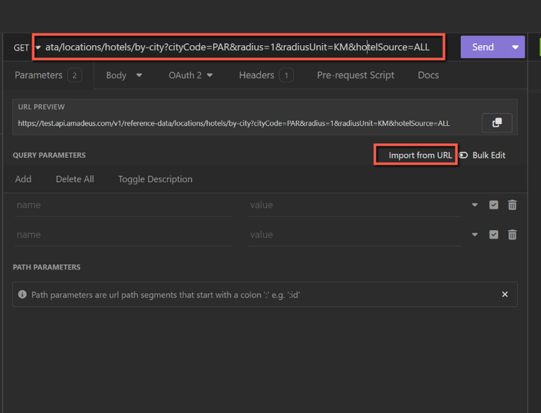
Task: Click the first parameter name field
Action: tap(122, 205)
